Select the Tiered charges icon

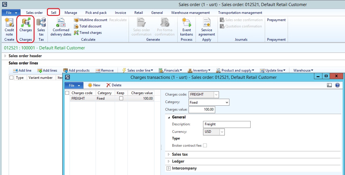pyautogui.click(x=88, y=33)
